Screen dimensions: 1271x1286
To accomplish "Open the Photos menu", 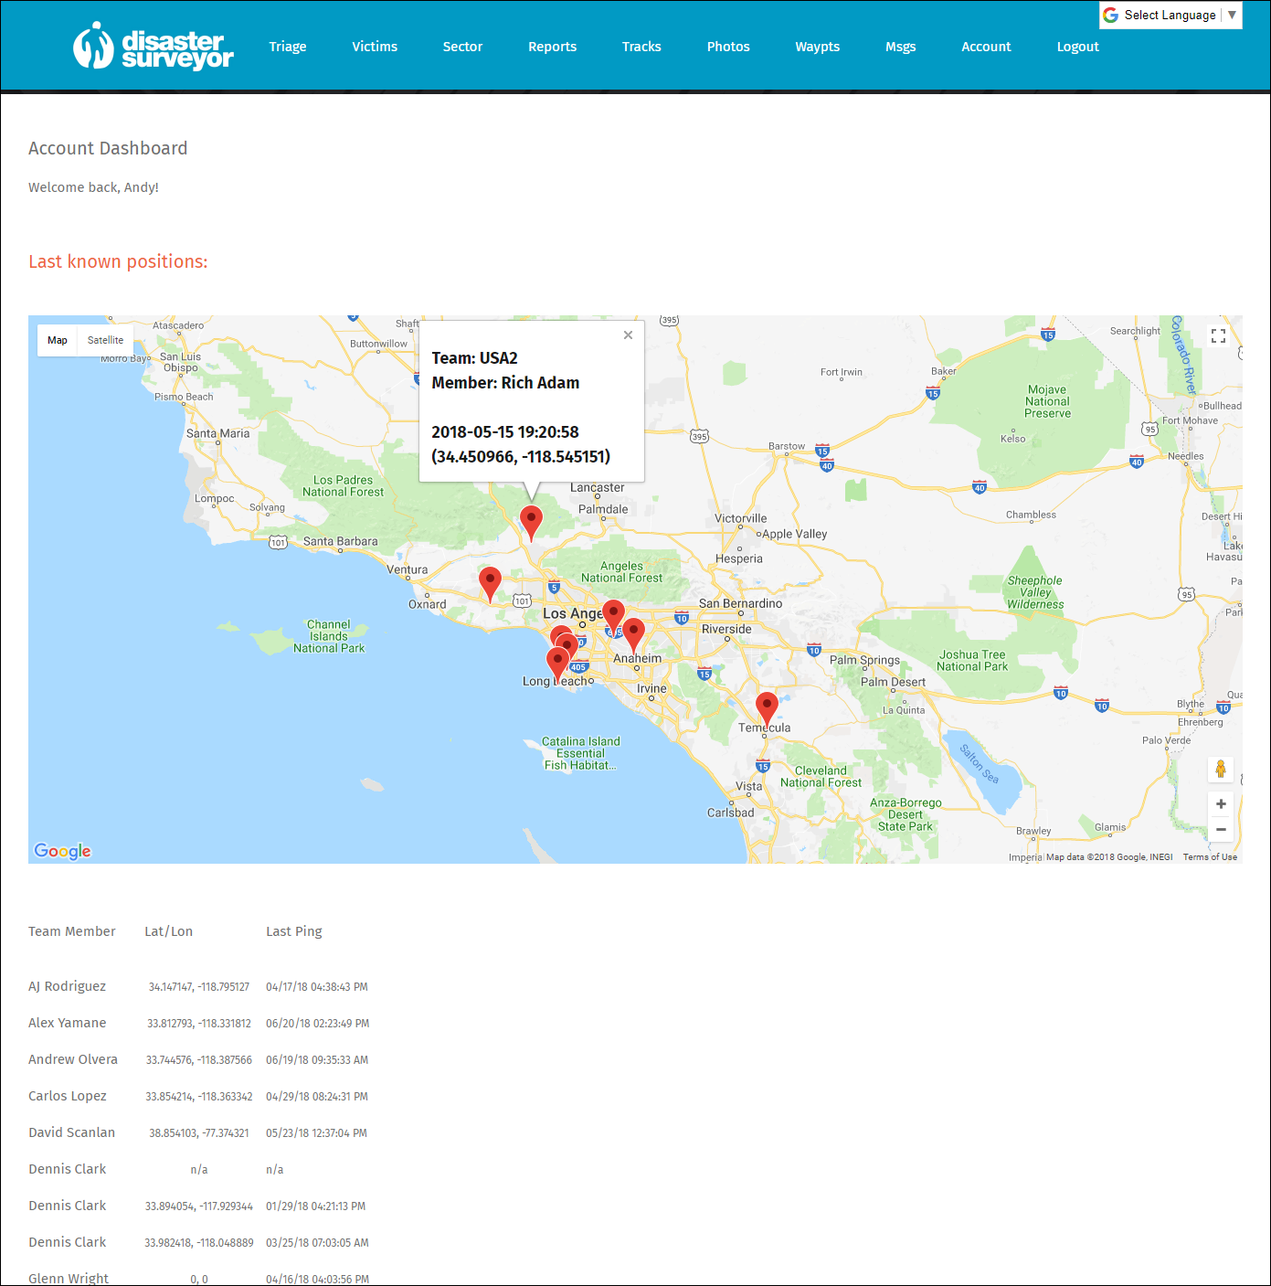I will coord(728,47).
